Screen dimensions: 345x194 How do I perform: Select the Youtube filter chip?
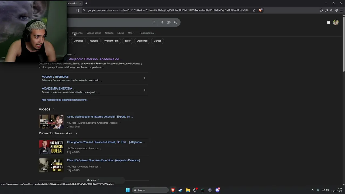[94, 41]
